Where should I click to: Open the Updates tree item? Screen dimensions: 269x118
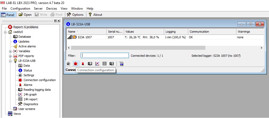pos(24,41)
